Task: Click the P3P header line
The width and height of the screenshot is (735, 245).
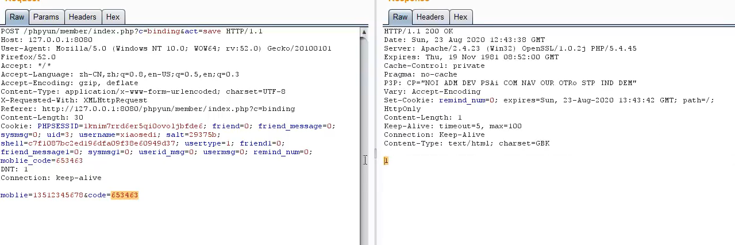Action: pyautogui.click(x=510, y=83)
